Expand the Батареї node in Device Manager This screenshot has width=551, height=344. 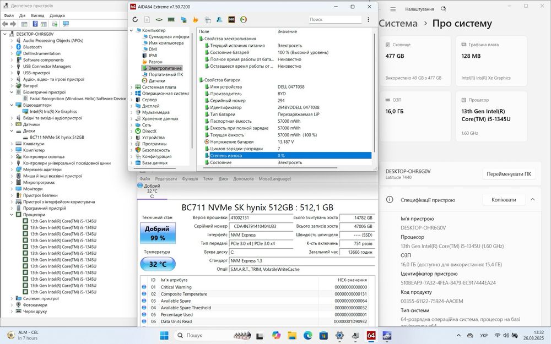(12, 86)
